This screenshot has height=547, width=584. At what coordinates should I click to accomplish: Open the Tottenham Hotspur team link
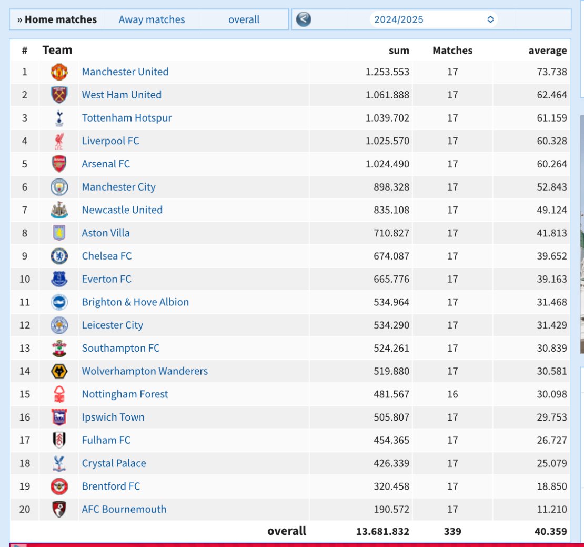coord(127,118)
